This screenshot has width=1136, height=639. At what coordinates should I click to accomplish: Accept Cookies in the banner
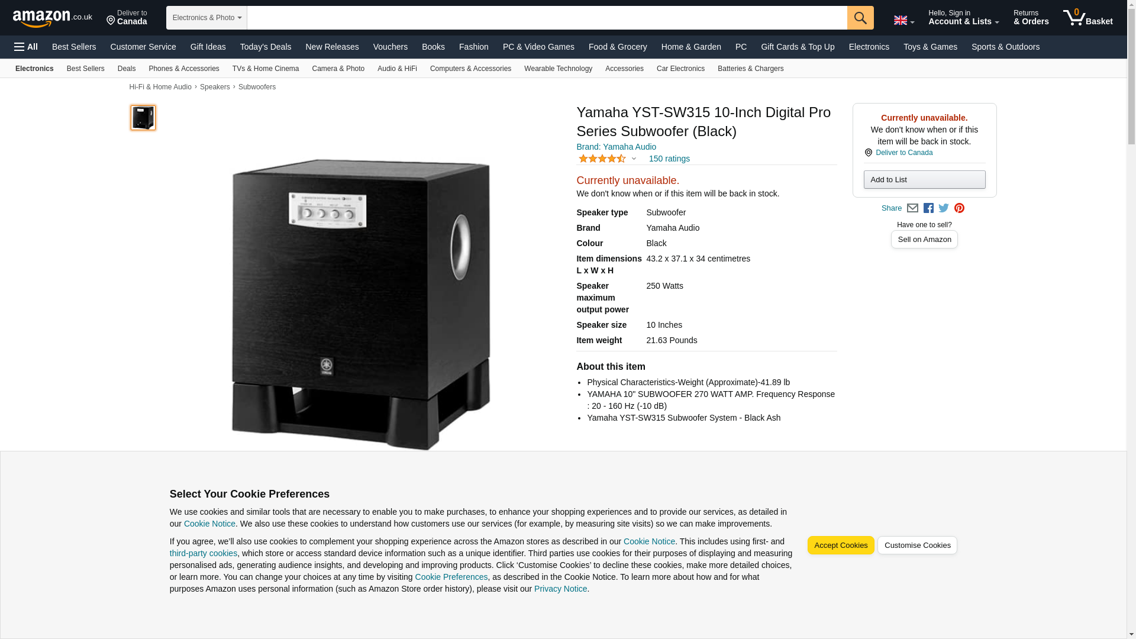point(841,546)
